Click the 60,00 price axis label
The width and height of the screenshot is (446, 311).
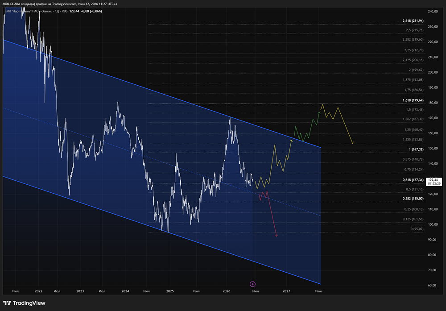[432, 286]
